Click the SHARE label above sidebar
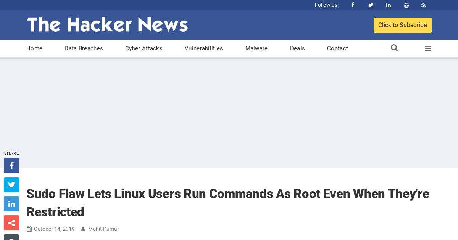This screenshot has height=240, width=458. pyautogui.click(x=11, y=153)
